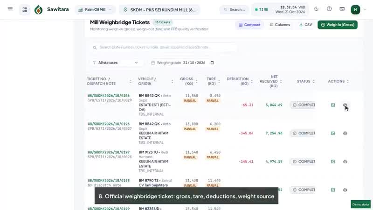The width and height of the screenshot is (373, 210).
Task: Click the display panel icon beside help
Action: point(342,9)
